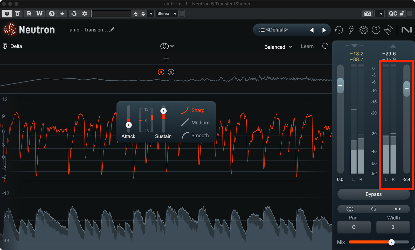
Task: Click the swap channels arrow icon
Action: click(398, 209)
